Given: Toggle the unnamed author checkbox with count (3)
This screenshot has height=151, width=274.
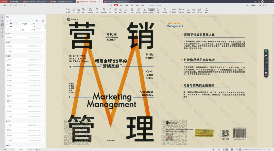Looking at the screenshot, I should tap(21, 27).
